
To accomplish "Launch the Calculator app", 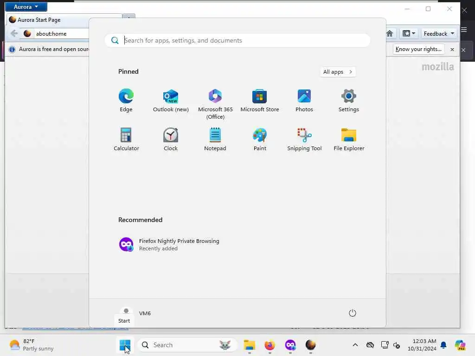I will click(x=126, y=139).
